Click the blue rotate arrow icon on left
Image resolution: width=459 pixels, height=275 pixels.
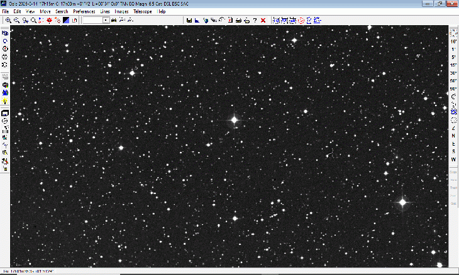coord(5,41)
